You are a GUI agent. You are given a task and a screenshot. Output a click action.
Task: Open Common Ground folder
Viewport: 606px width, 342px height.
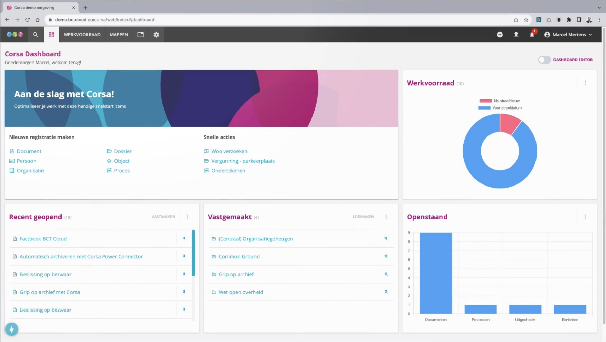239,256
